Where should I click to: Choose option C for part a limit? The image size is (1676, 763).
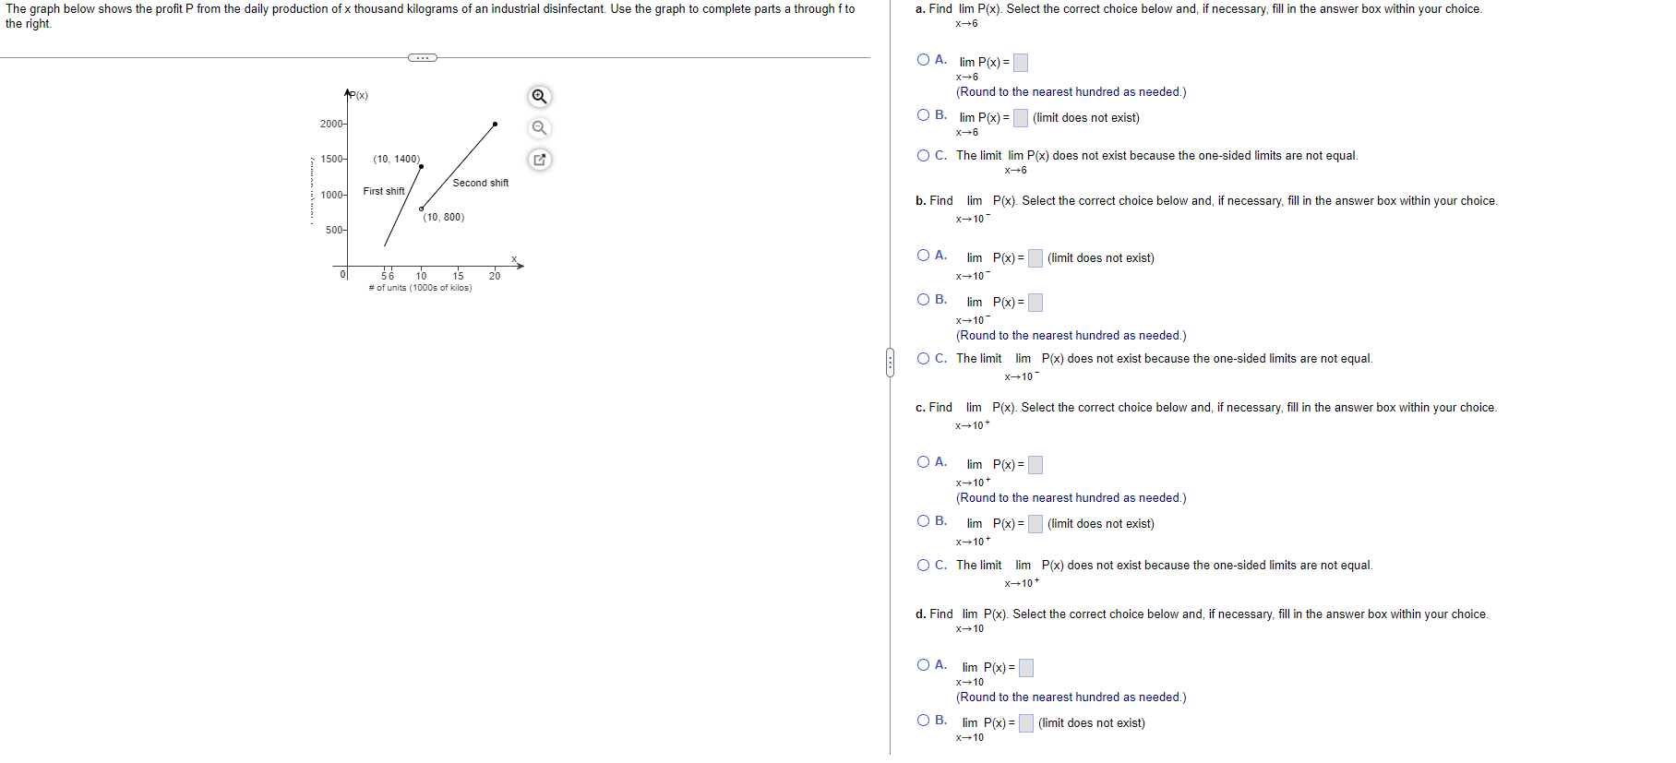click(x=923, y=156)
